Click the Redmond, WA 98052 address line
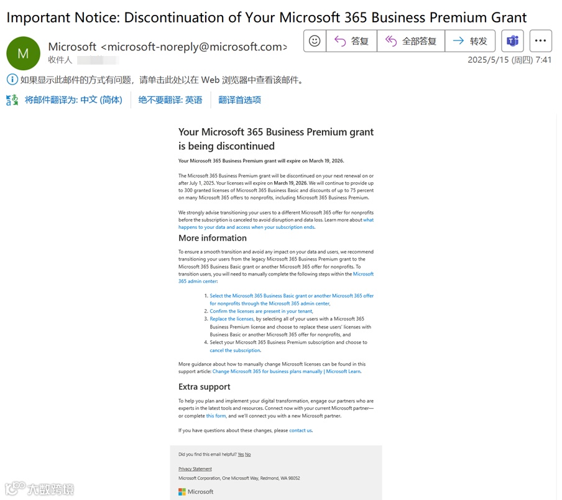The height and width of the screenshot is (500, 562). [239, 478]
